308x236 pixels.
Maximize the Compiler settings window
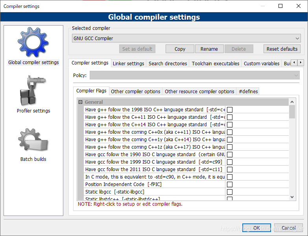(x=280, y=6)
